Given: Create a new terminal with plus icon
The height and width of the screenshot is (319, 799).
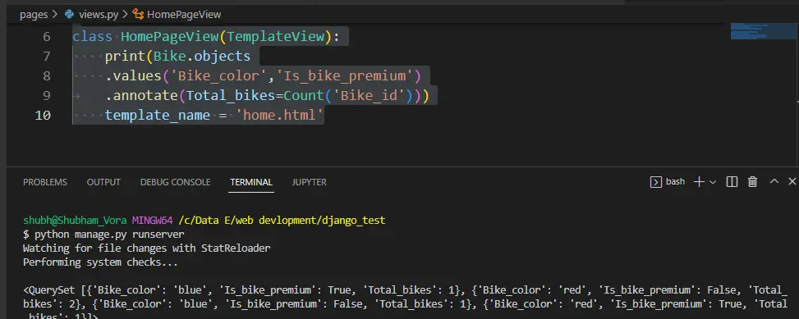Looking at the screenshot, I should pyautogui.click(x=699, y=181).
